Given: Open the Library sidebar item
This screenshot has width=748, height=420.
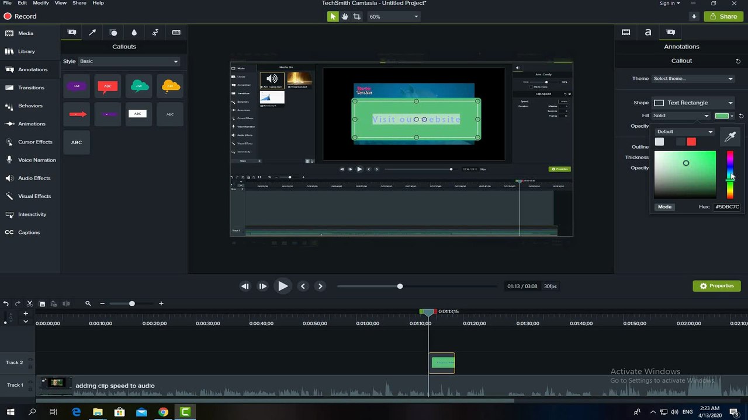Looking at the screenshot, I should pyautogui.click(x=20, y=51).
